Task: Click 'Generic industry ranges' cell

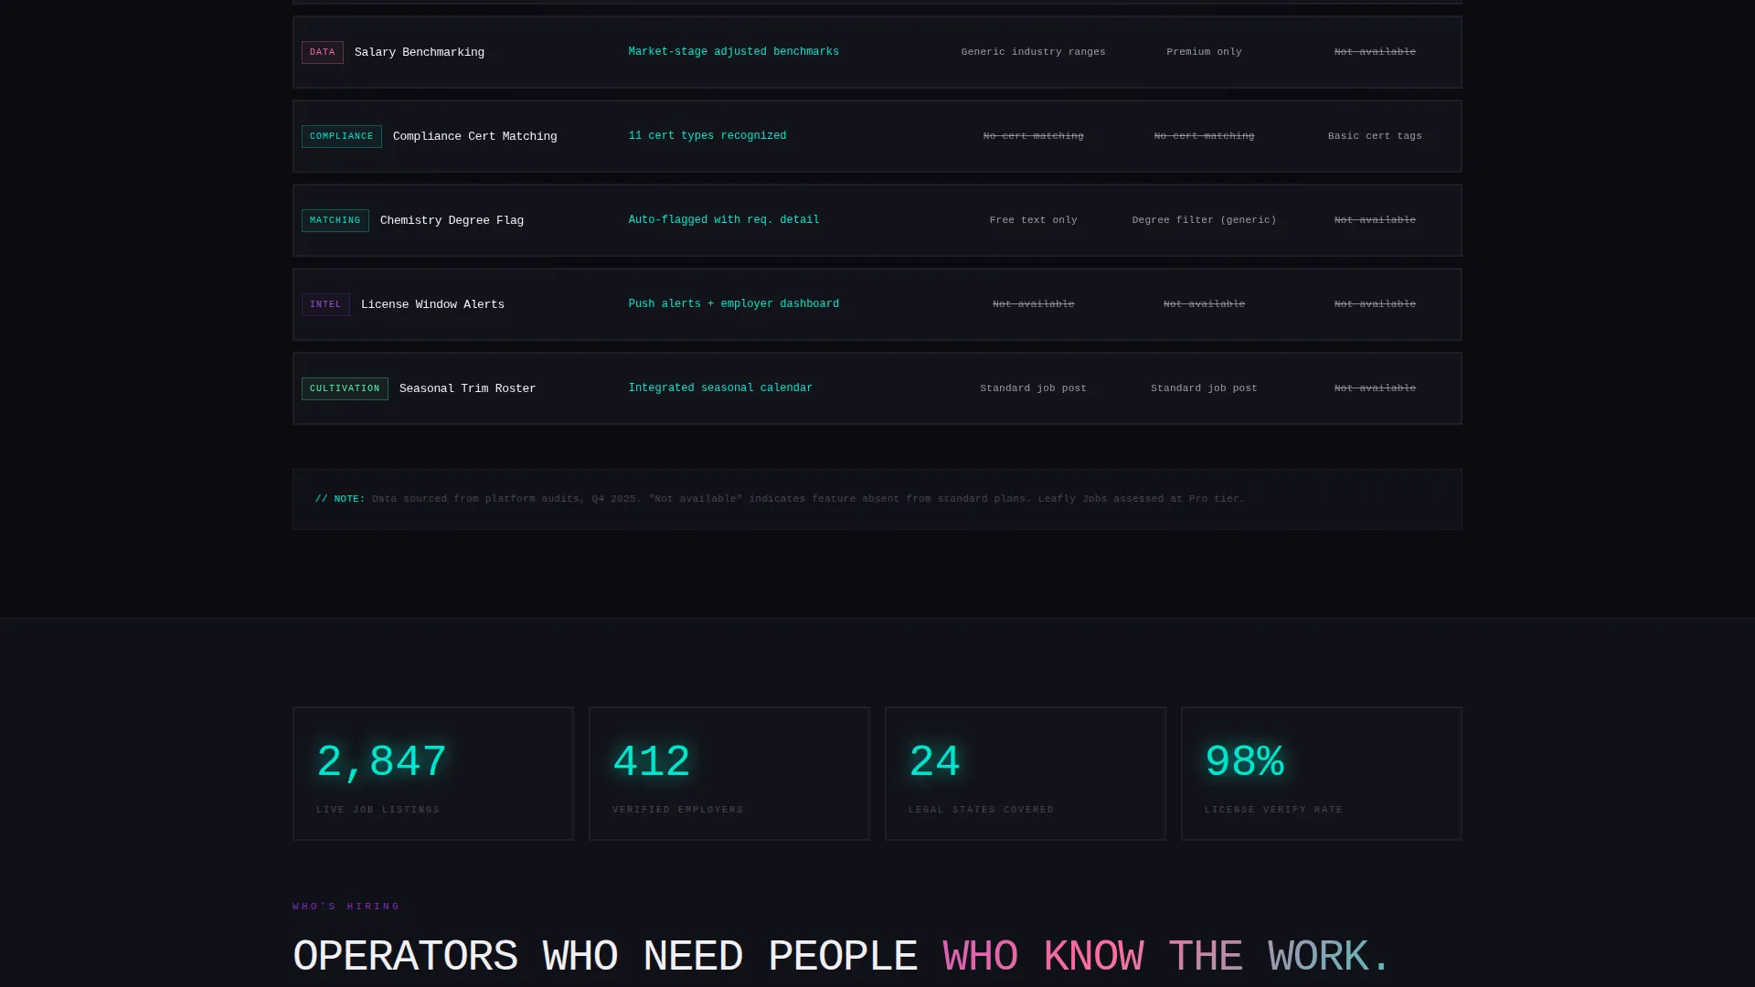Action: coord(1033,52)
